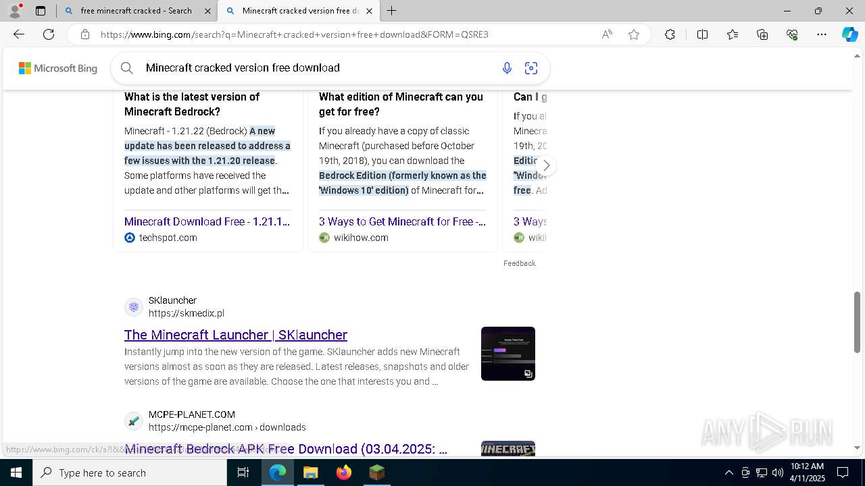Edit the Bing search query box
Viewport: 865px width, 486px height.
pyautogui.click(x=318, y=68)
